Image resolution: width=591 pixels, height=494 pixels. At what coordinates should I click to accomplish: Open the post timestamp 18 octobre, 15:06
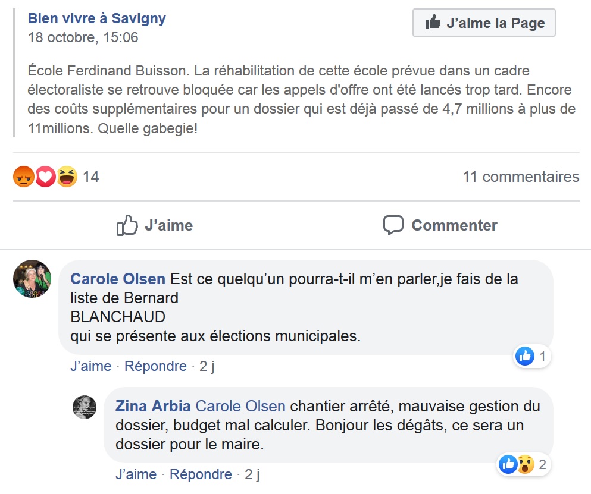pyautogui.click(x=83, y=37)
